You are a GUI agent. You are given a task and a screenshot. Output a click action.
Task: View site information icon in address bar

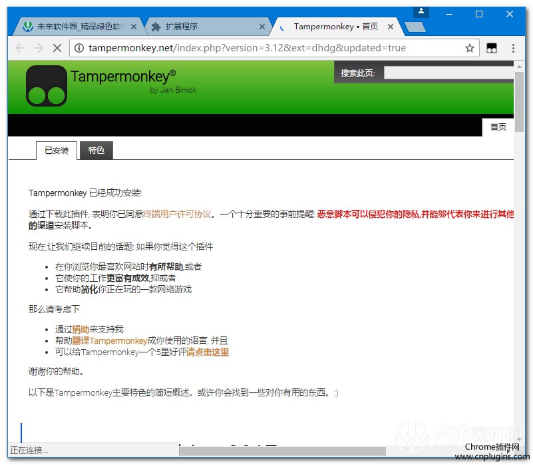point(79,48)
